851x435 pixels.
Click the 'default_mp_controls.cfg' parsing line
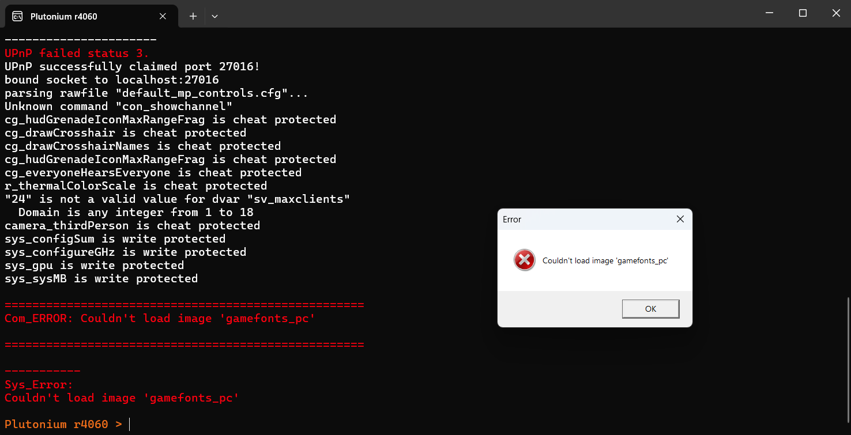click(156, 93)
